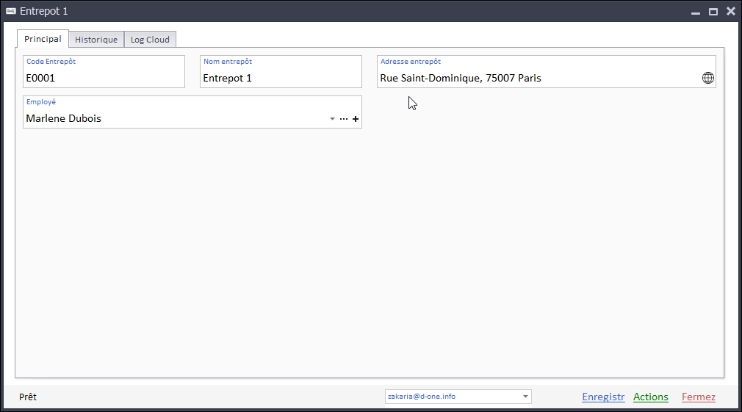Click the Fermez link
The height and width of the screenshot is (412, 742).
pos(698,397)
